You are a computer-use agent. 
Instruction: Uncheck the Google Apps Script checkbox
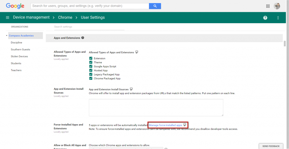pyautogui.click(x=91, y=66)
